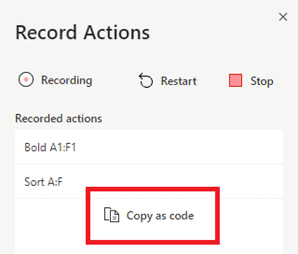Click the Restart circular arrow icon
The width and height of the screenshot is (298, 254).
coord(146,81)
